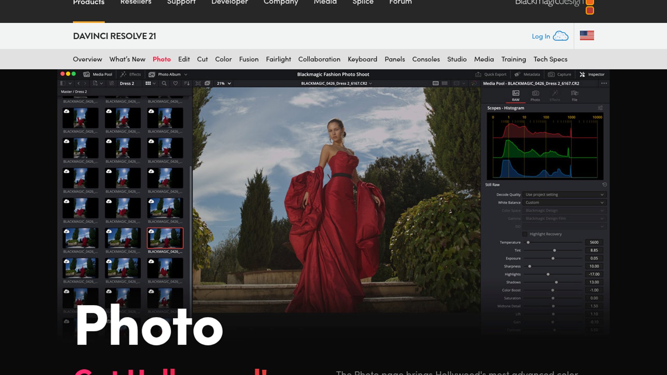Adjust the Temperature slider
This screenshot has height=375, width=667.
(528, 242)
